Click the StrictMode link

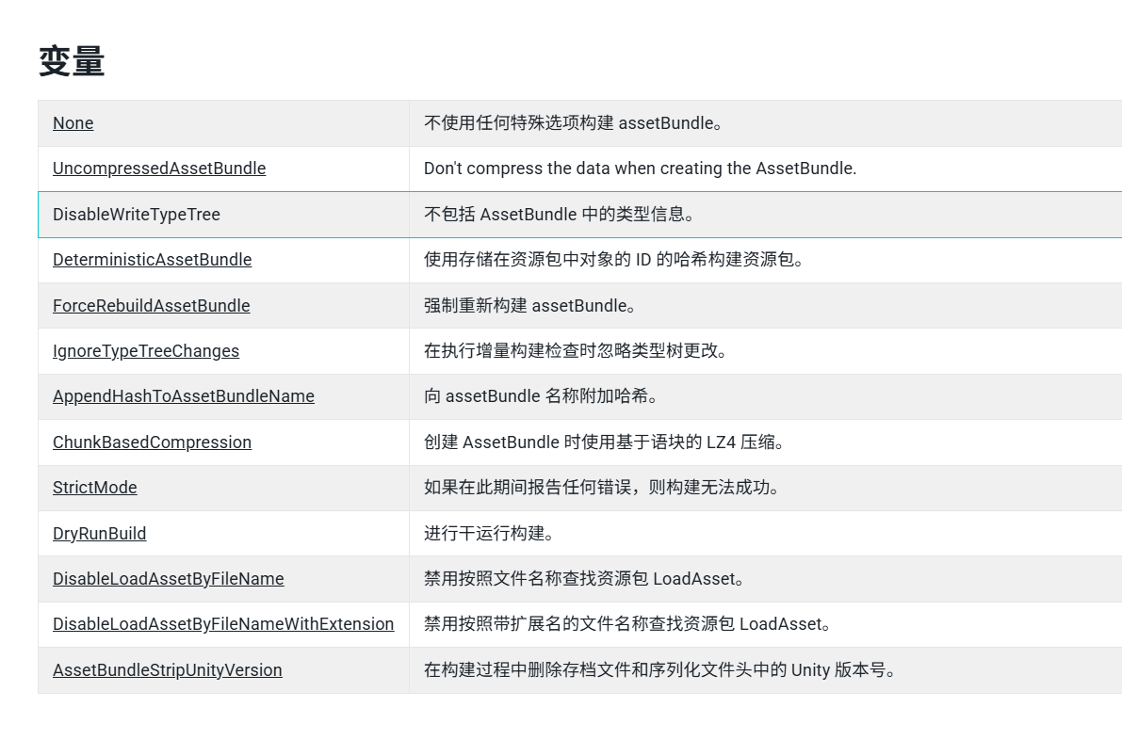click(x=94, y=487)
